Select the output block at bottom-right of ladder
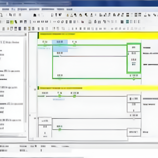 (134, 132)
